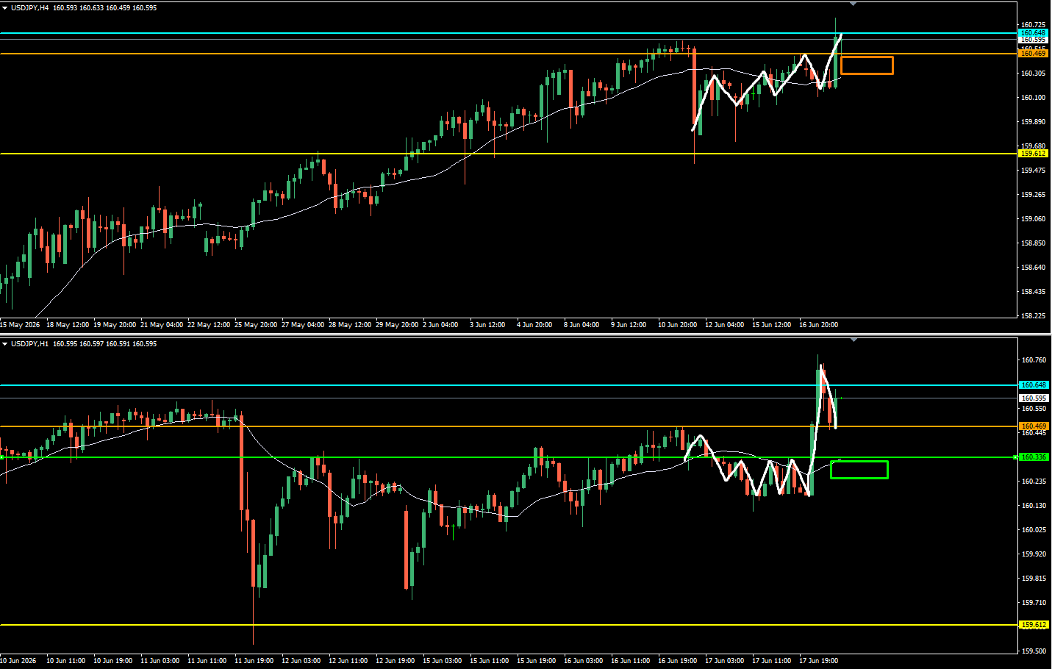Click the 159.710 price axis value
This screenshot has width=1052, height=669.
click(x=1033, y=603)
